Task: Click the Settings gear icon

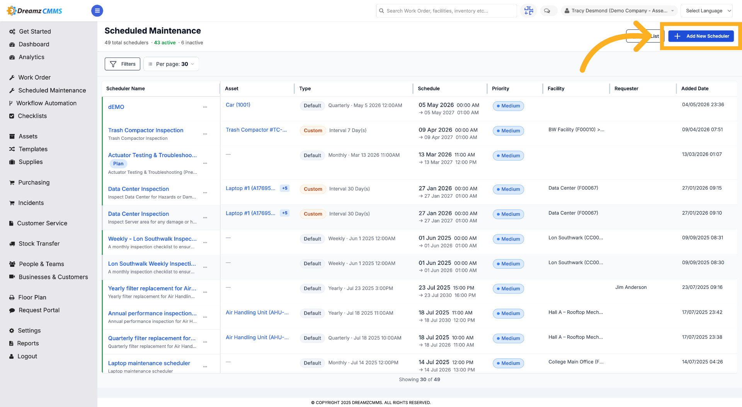Action: coord(12,331)
